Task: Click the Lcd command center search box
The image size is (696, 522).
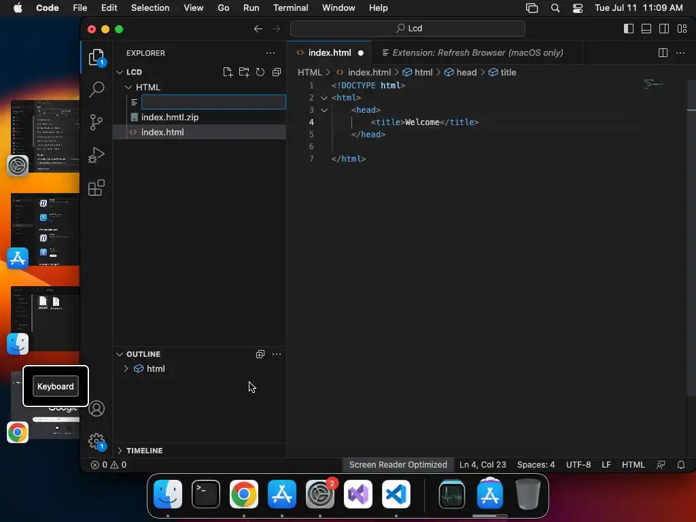Action: [x=408, y=29]
